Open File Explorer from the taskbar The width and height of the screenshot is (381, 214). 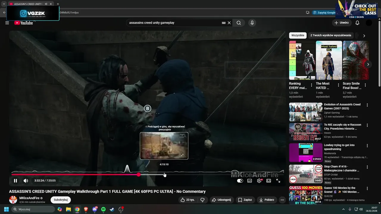tap(68, 209)
